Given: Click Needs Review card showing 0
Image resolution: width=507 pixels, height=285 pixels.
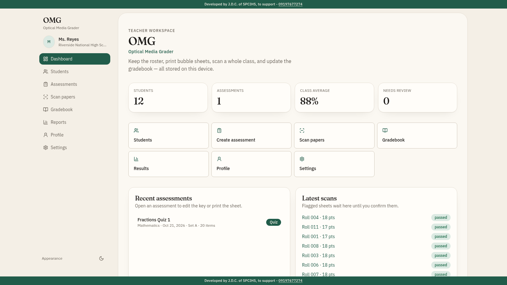Looking at the screenshot, I should click(418, 98).
